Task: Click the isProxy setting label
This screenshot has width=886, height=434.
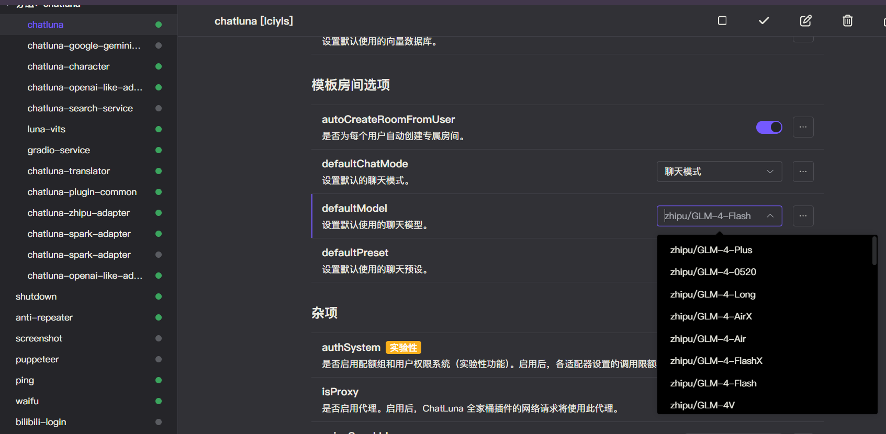Action: click(340, 392)
